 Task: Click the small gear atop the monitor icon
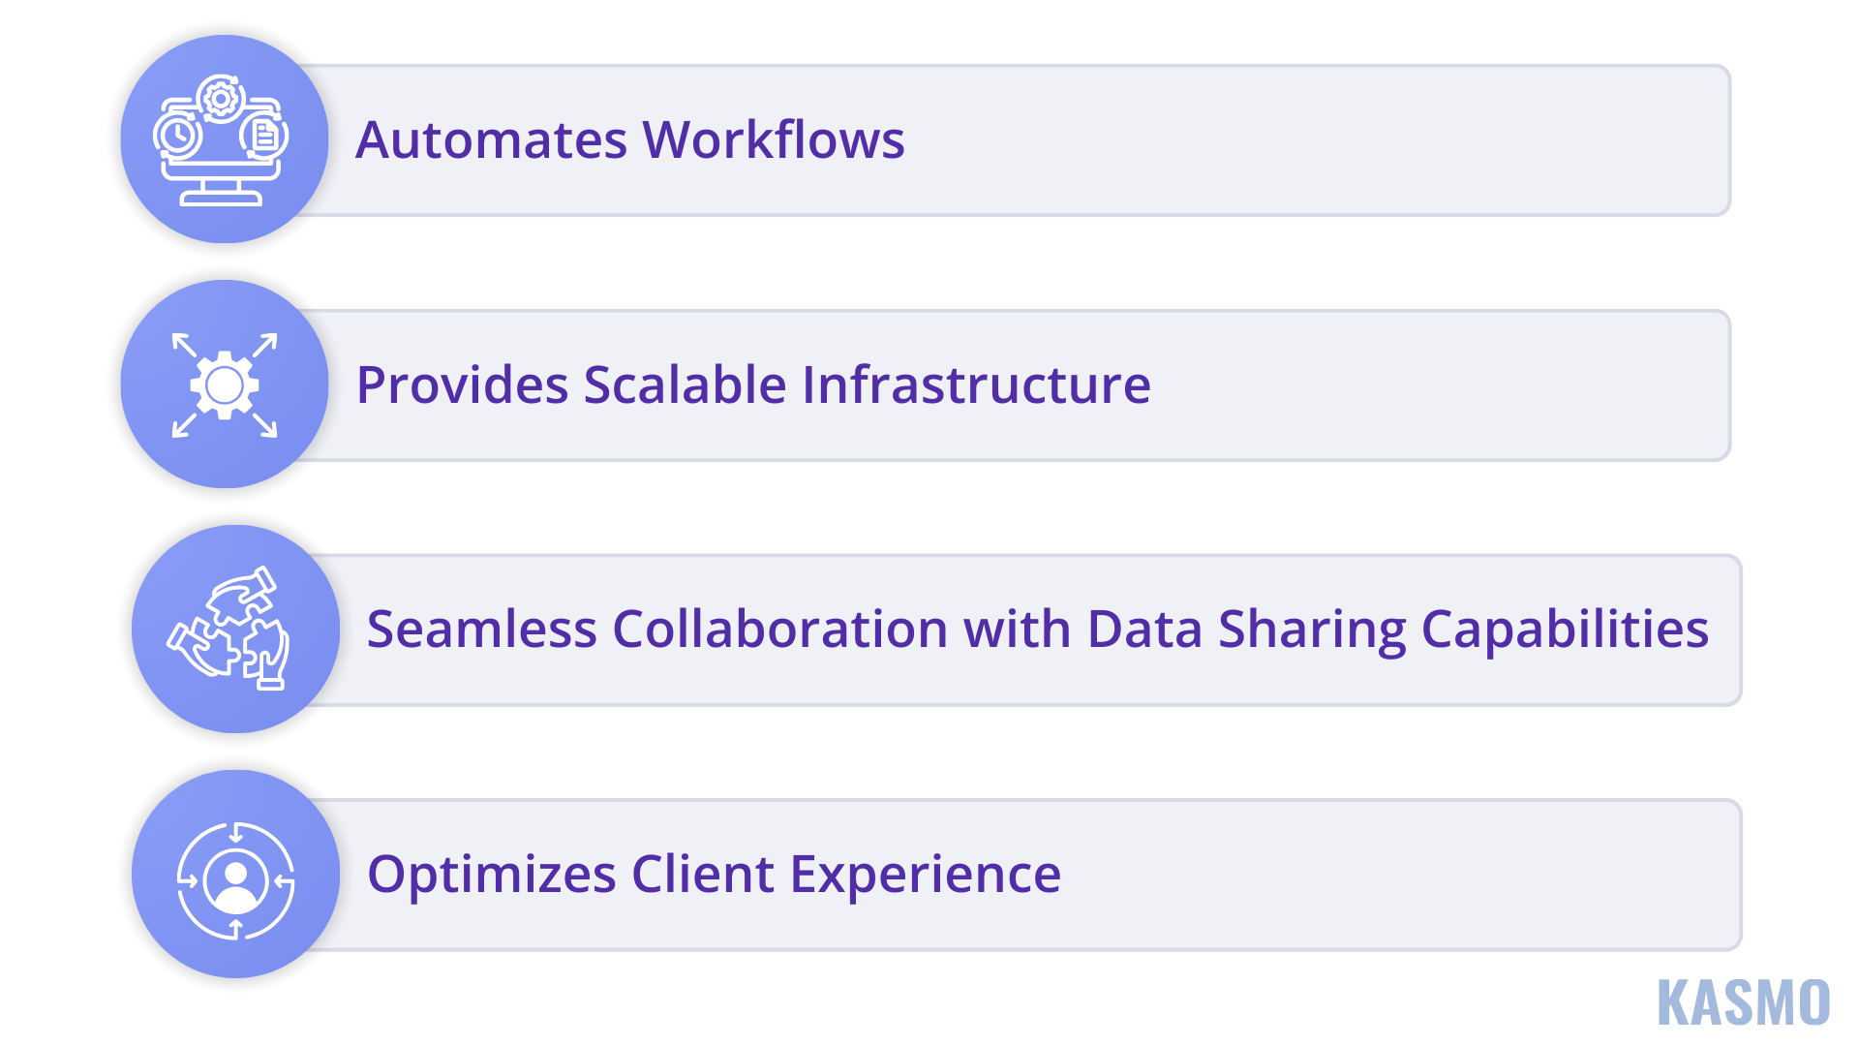click(221, 99)
